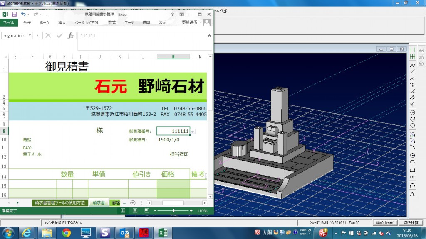The height and width of the screenshot is (239, 426).
Task: Click the Outlook icon on the taskbar
Action: click(x=124, y=232)
